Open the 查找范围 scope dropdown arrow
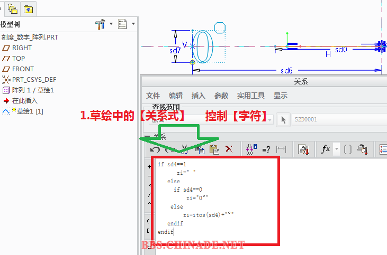Image resolution: width=387 pixels, height=255 pixels. (270, 120)
